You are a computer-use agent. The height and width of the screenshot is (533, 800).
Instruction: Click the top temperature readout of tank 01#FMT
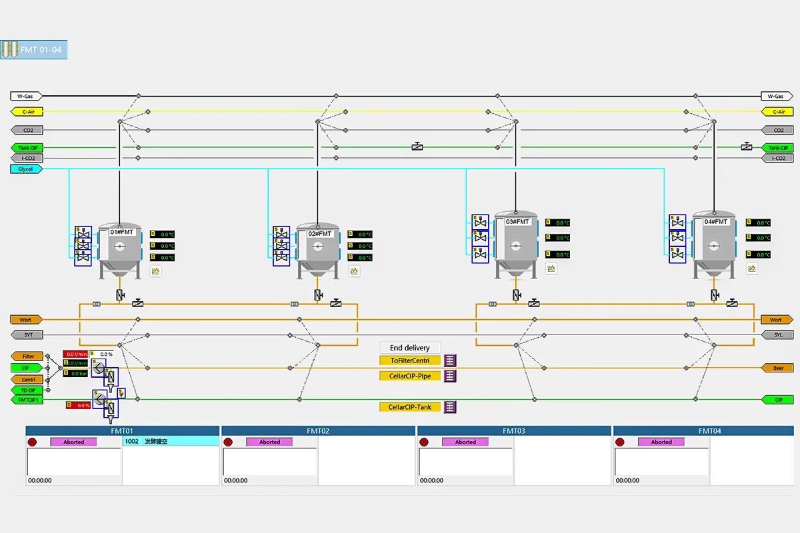click(x=163, y=234)
